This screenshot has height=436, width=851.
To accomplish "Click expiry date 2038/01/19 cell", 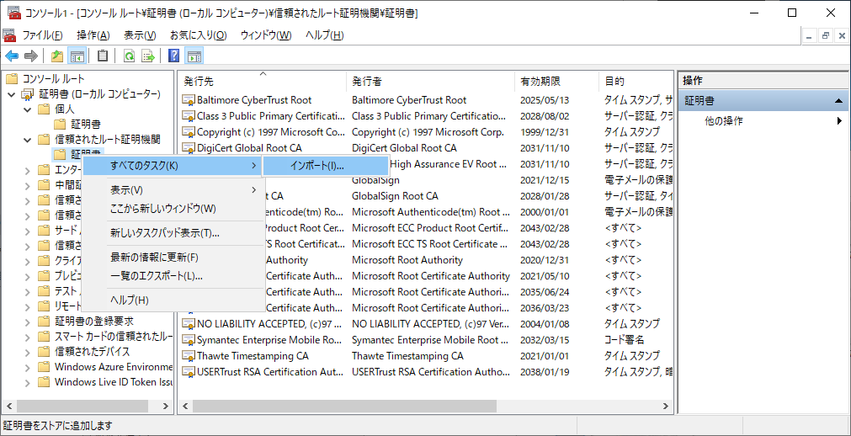I will (x=545, y=373).
